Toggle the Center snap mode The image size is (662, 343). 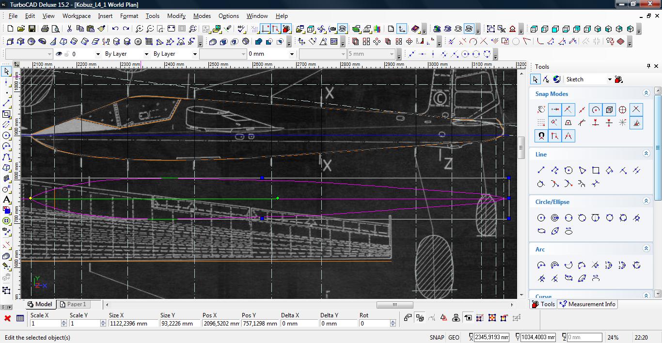pos(596,109)
